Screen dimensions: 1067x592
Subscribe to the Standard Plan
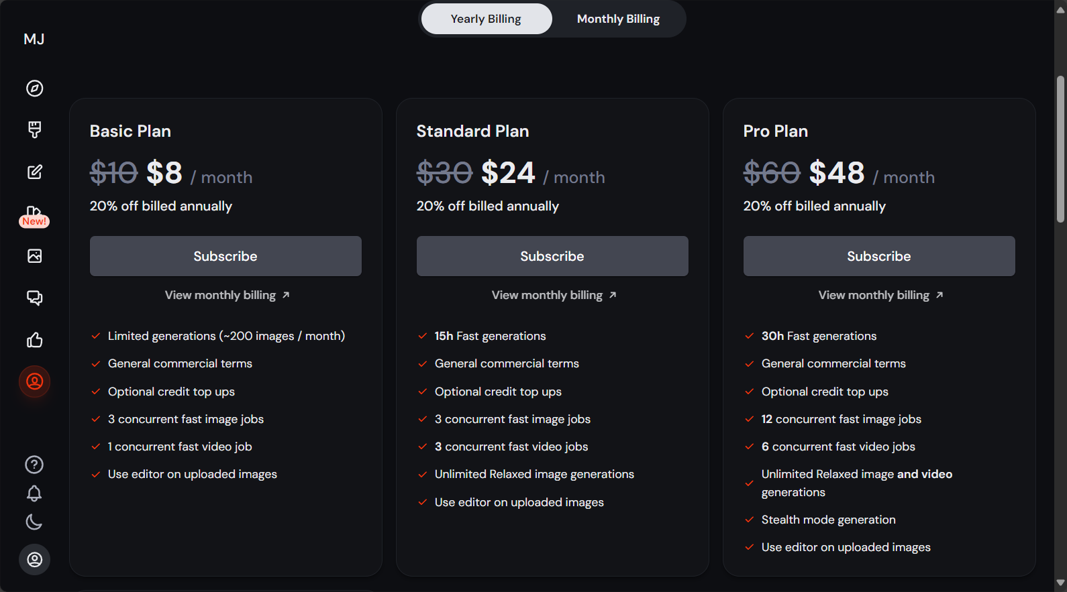pyautogui.click(x=552, y=256)
